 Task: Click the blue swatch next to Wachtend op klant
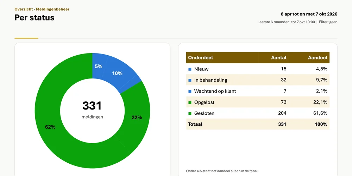pos(190,92)
